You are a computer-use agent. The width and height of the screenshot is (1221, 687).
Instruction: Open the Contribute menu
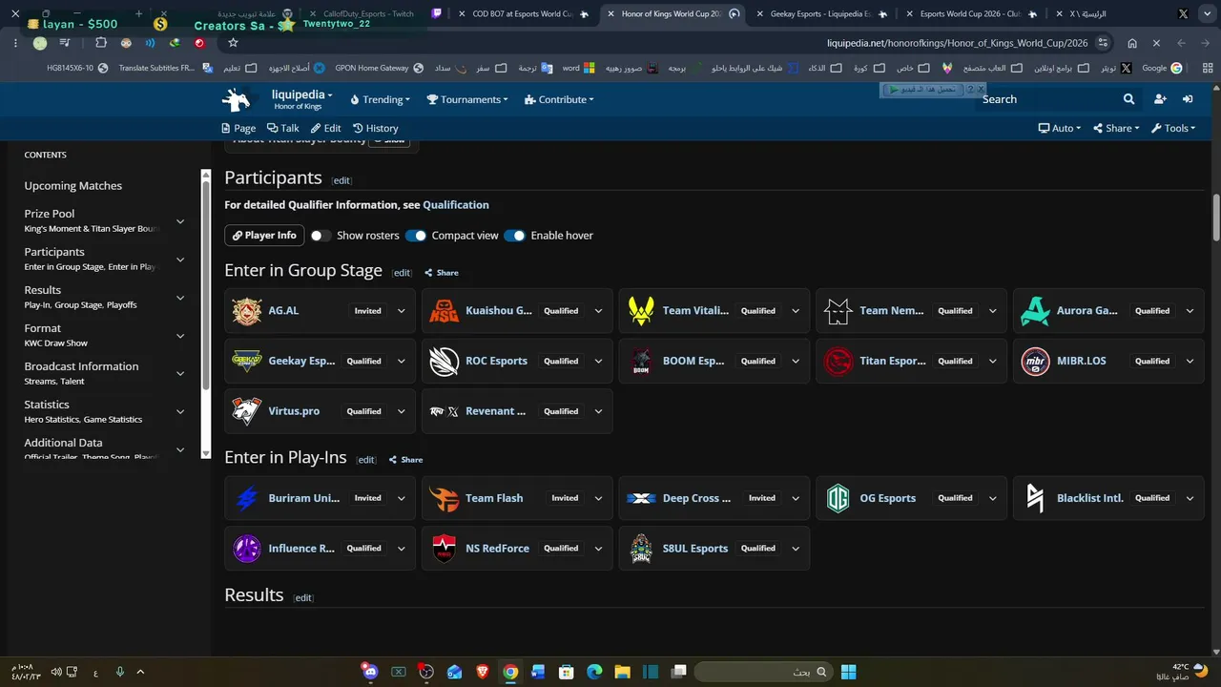(559, 99)
